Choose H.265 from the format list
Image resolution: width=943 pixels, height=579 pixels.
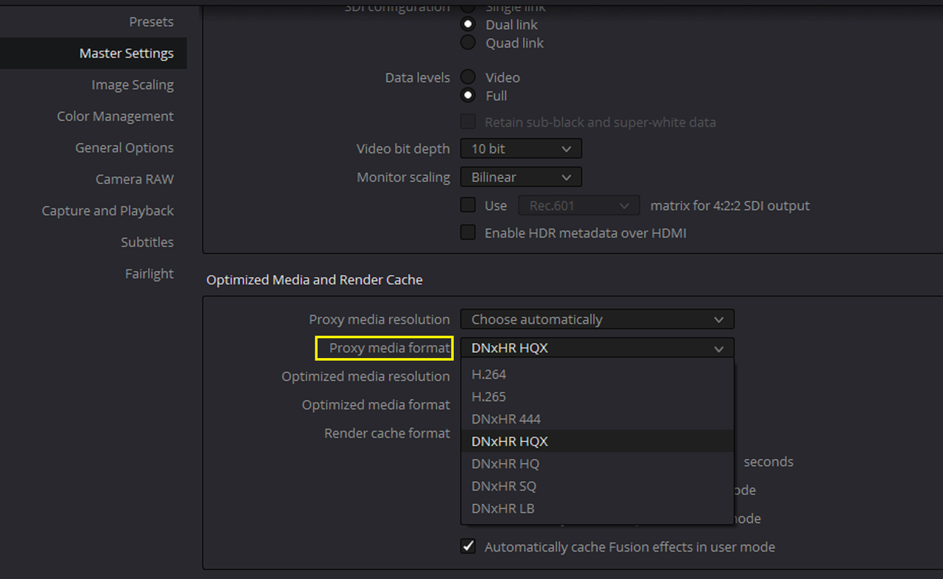click(597, 396)
